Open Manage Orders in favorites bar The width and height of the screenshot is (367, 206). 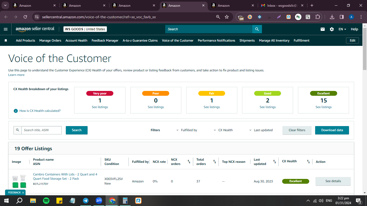pos(50,41)
